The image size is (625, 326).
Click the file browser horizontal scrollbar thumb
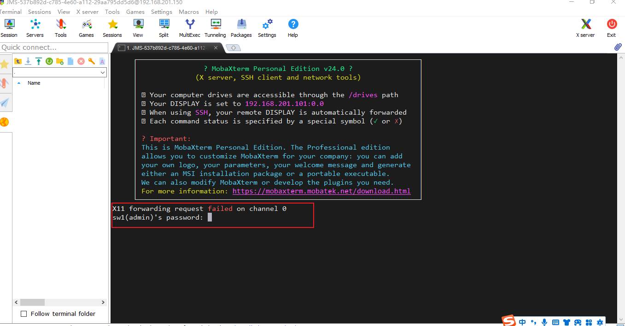coord(33,303)
